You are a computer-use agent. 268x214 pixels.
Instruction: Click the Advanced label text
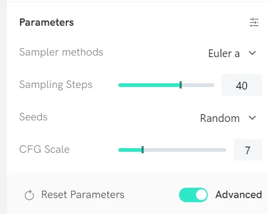pyautogui.click(x=239, y=194)
